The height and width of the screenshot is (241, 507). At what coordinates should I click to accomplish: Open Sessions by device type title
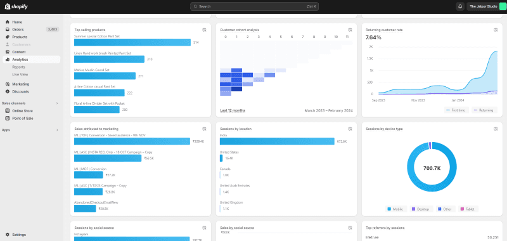click(x=384, y=129)
